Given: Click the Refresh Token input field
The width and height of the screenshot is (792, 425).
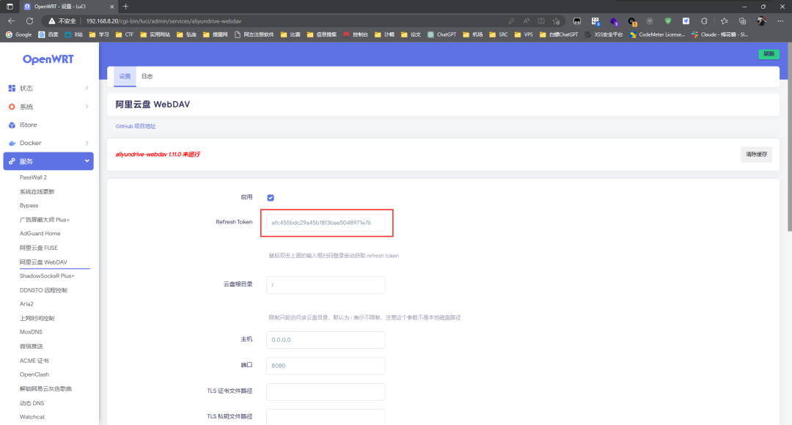Looking at the screenshot, I should pos(326,223).
